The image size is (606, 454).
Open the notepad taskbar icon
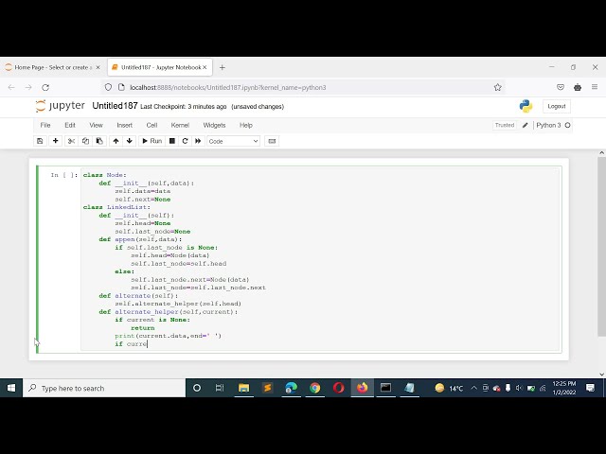click(x=409, y=388)
